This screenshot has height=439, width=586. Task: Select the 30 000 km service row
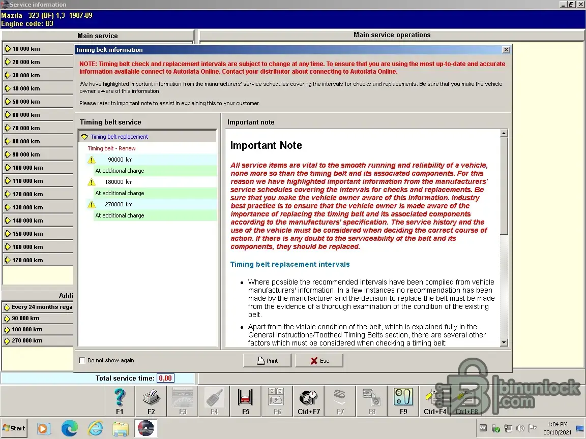click(x=38, y=75)
